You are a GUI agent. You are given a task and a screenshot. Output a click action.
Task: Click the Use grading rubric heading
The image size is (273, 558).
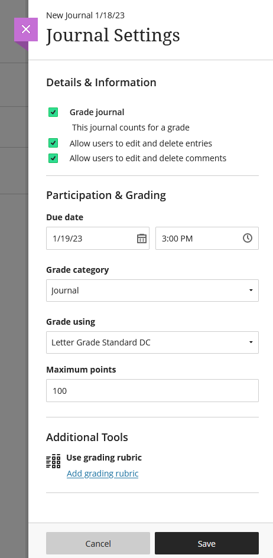click(x=104, y=457)
